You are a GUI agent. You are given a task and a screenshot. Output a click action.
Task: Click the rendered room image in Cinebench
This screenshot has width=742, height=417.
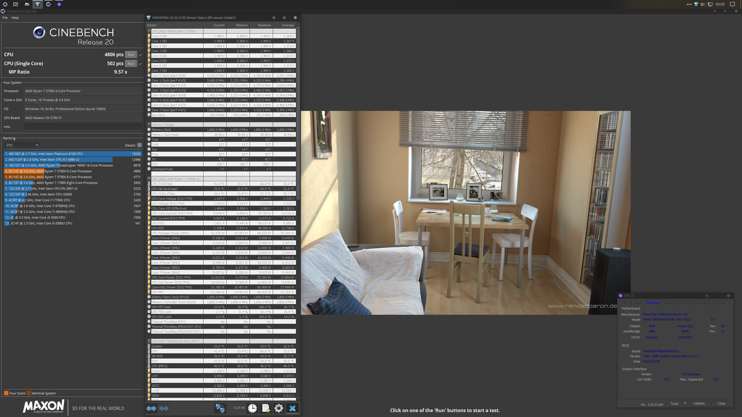coord(465,213)
